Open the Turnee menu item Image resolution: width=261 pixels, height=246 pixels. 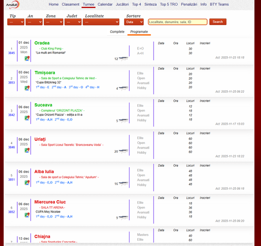tap(88, 4)
